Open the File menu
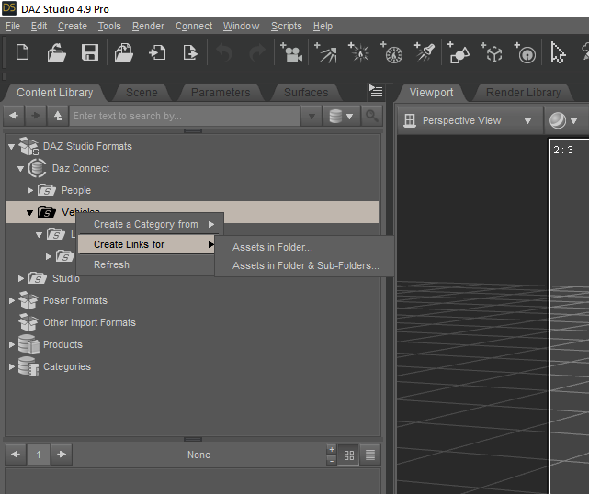The height and width of the screenshot is (494, 589). [x=13, y=26]
